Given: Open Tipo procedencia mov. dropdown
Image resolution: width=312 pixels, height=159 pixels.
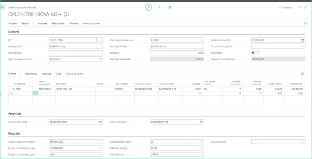Looking at the screenshot, I should [100, 59].
